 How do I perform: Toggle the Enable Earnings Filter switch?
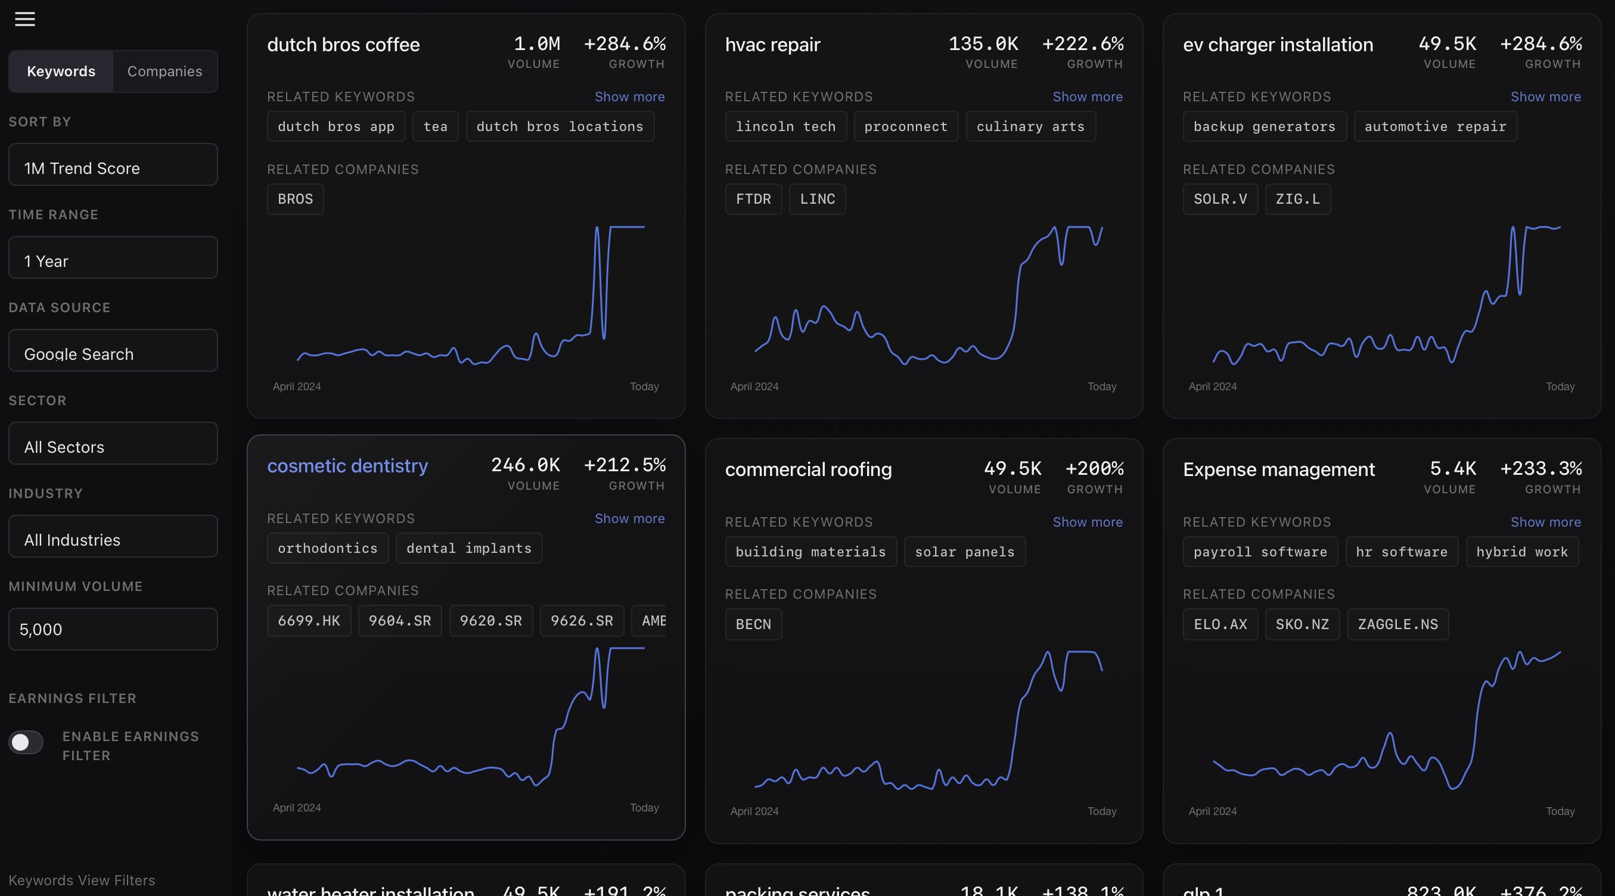tap(26, 742)
